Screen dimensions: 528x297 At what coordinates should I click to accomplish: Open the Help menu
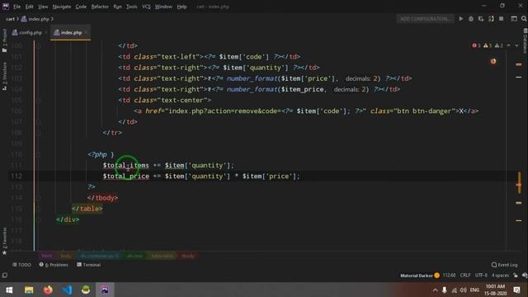click(x=181, y=7)
